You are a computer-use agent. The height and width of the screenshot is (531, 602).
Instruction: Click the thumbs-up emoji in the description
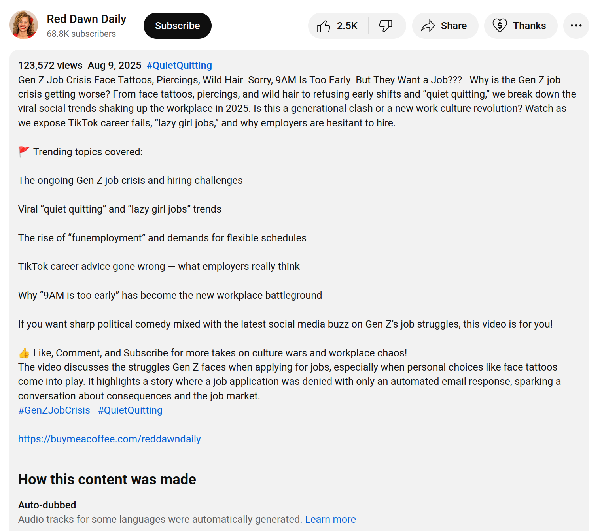click(x=24, y=353)
